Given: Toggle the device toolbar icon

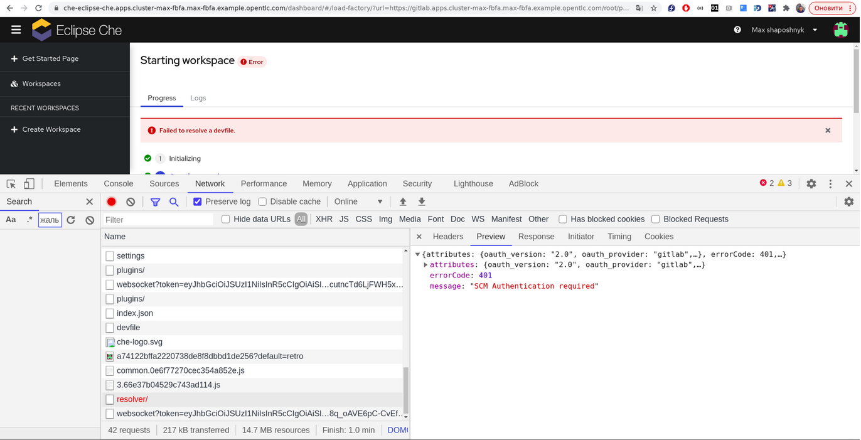Looking at the screenshot, I should click(29, 184).
